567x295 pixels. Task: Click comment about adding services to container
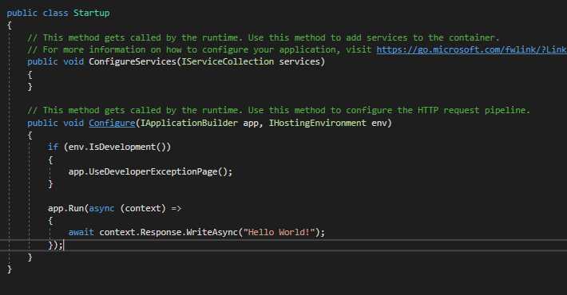point(264,37)
